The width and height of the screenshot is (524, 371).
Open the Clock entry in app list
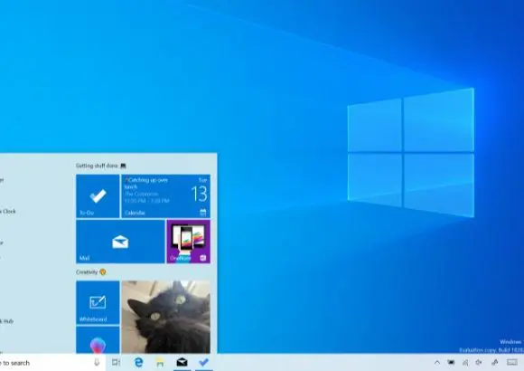8,211
